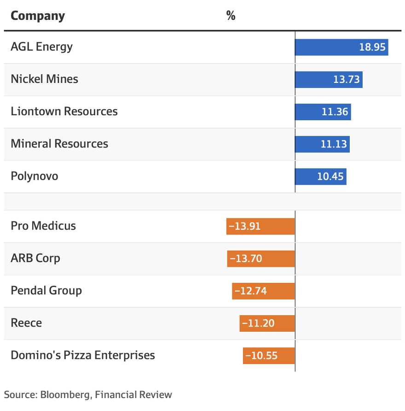405x411 pixels.
Task: Click the Mineral Resources 11.13 bar
Action: pyautogui.click(x=322, y=144)
